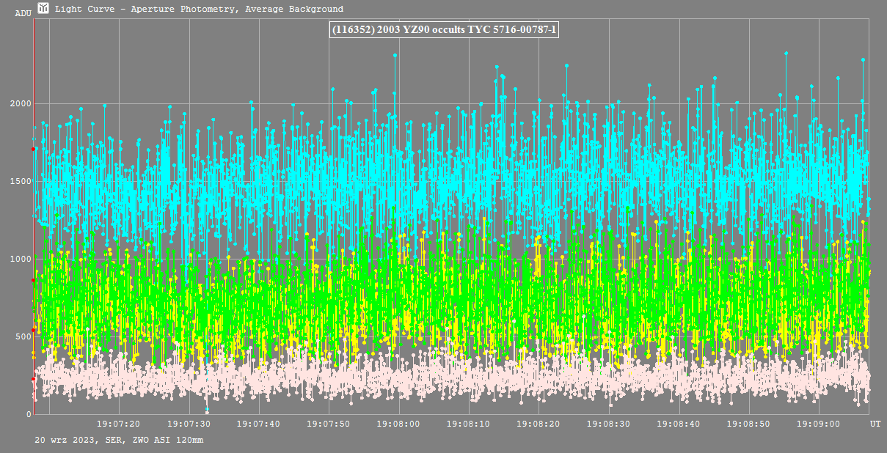Click the 1000 ADU axis value
887x453 pixels.
(x=21, y=259)
